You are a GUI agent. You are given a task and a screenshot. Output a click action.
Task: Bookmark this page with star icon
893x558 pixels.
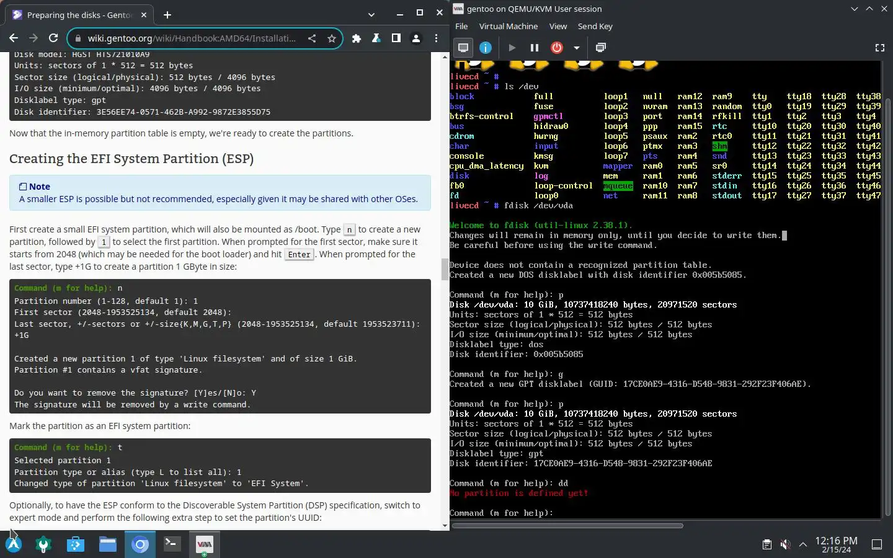[332, 38]
